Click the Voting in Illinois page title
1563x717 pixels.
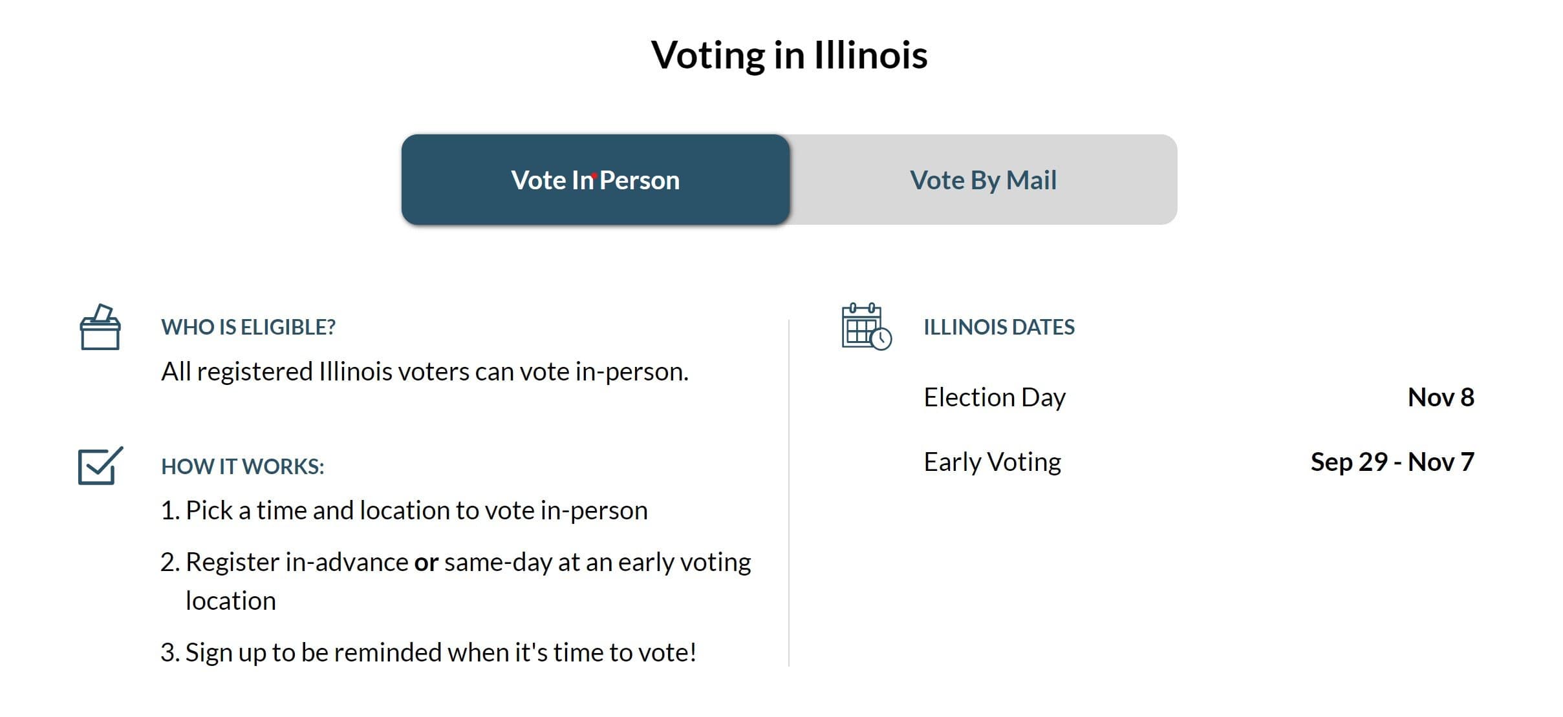click(788, 56)
